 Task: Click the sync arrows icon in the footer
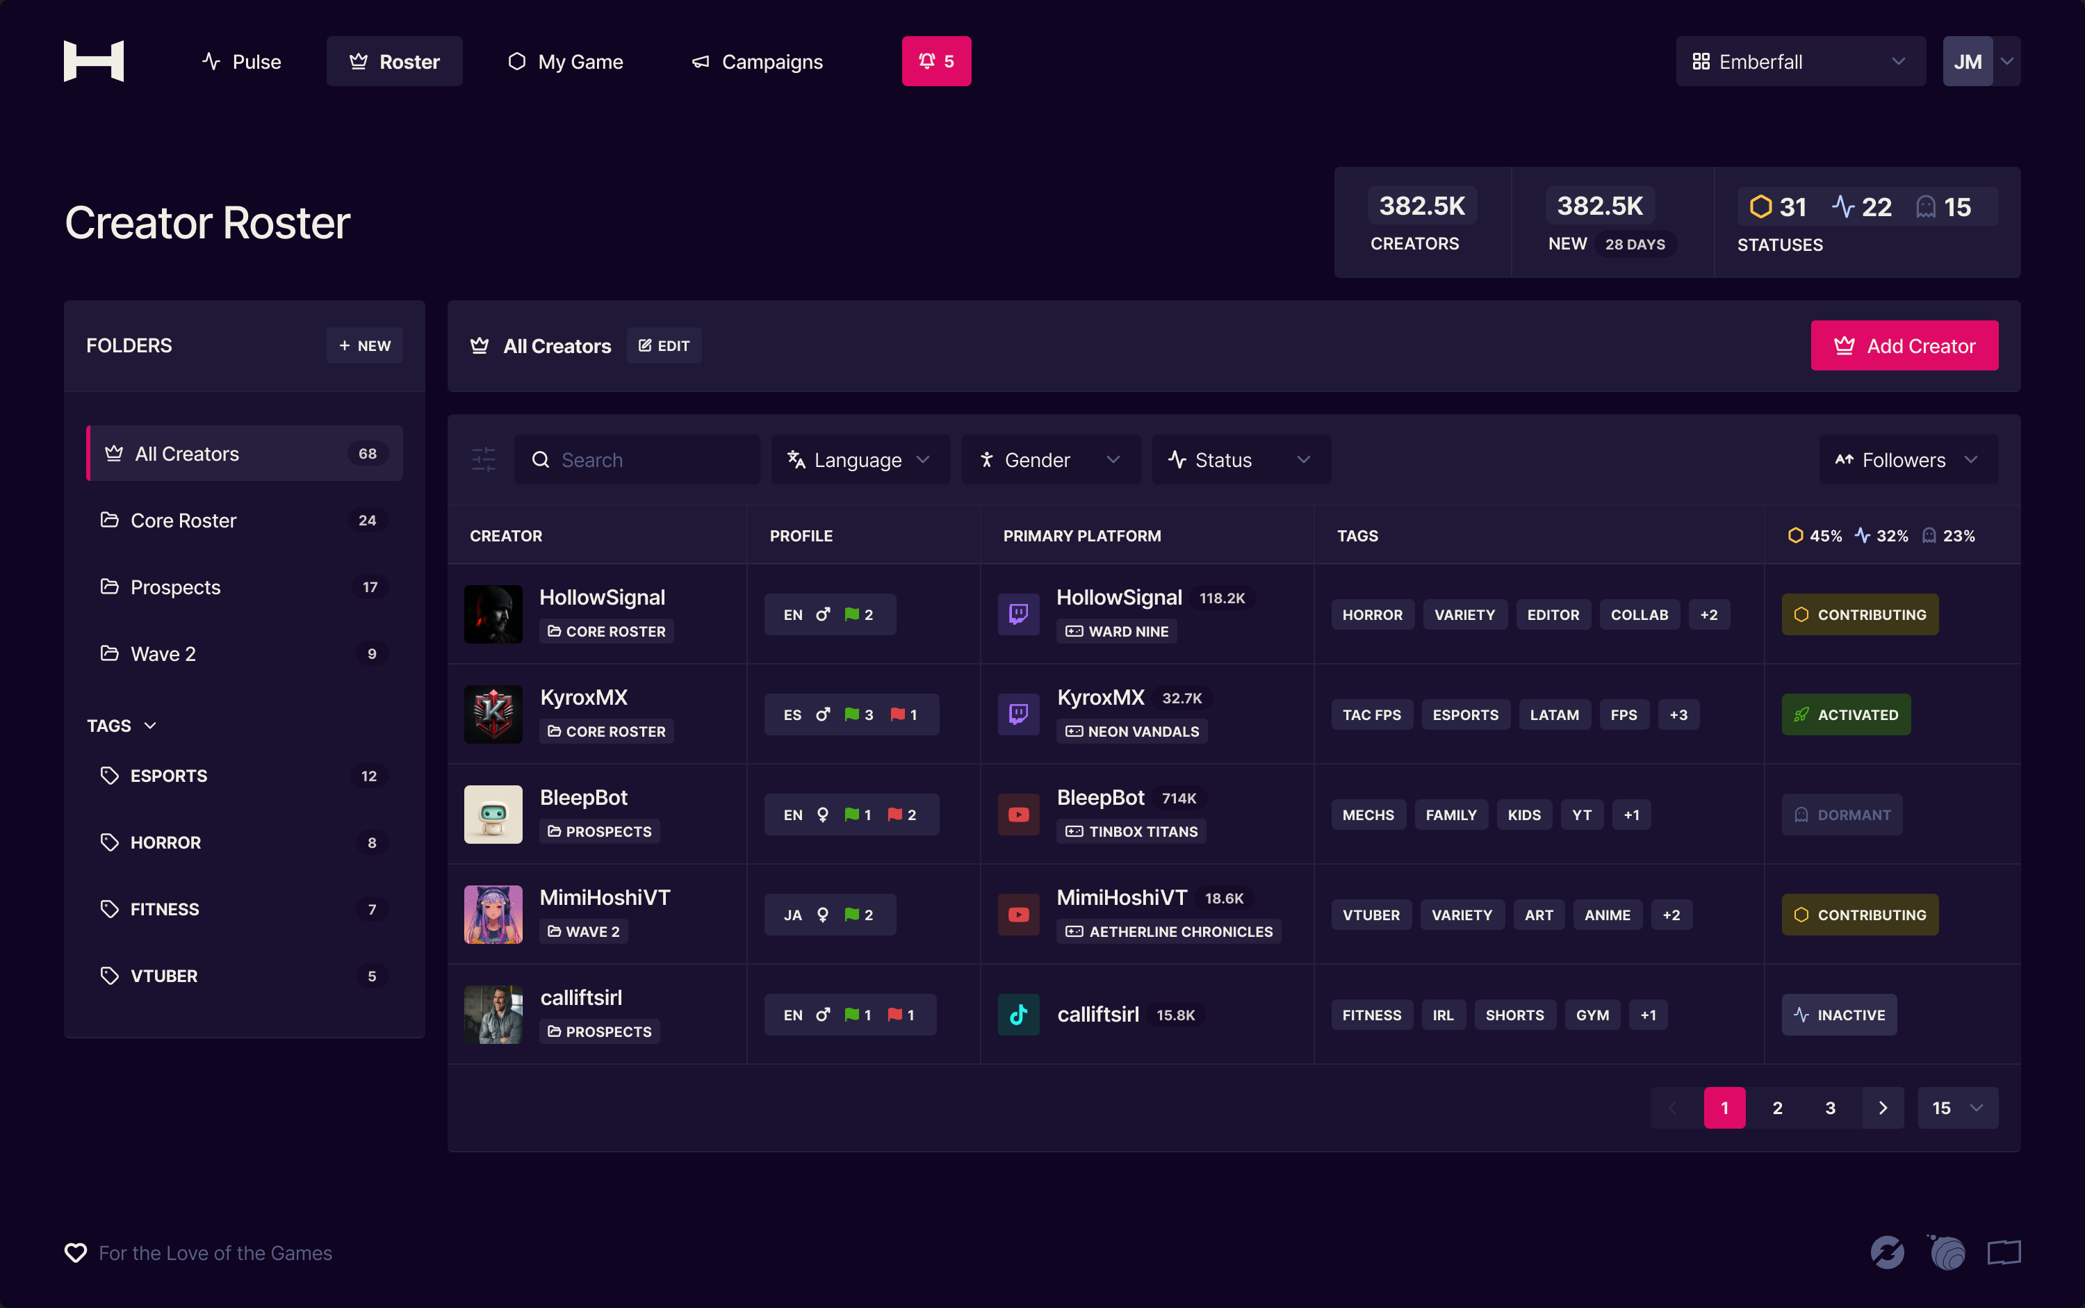click(1887, 1252)
